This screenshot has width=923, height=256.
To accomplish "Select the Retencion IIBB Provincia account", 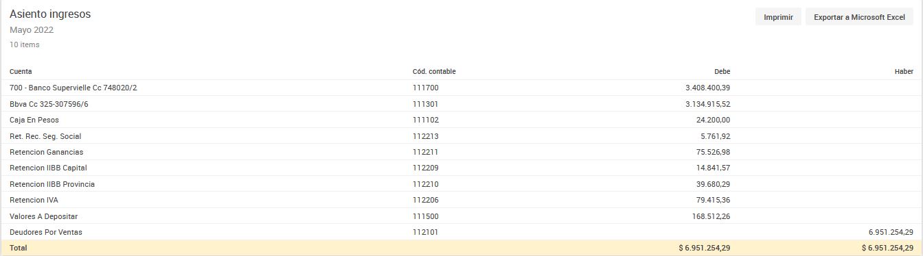I will point(52,184).
